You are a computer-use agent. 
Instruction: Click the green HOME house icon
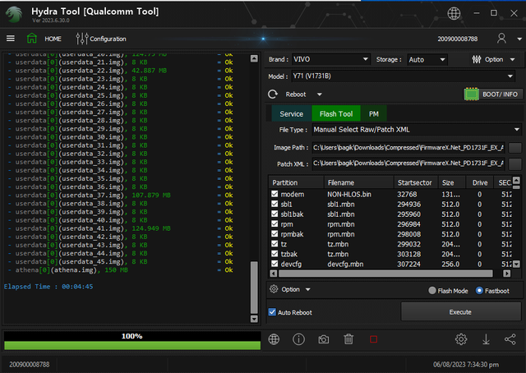point(32,39)
